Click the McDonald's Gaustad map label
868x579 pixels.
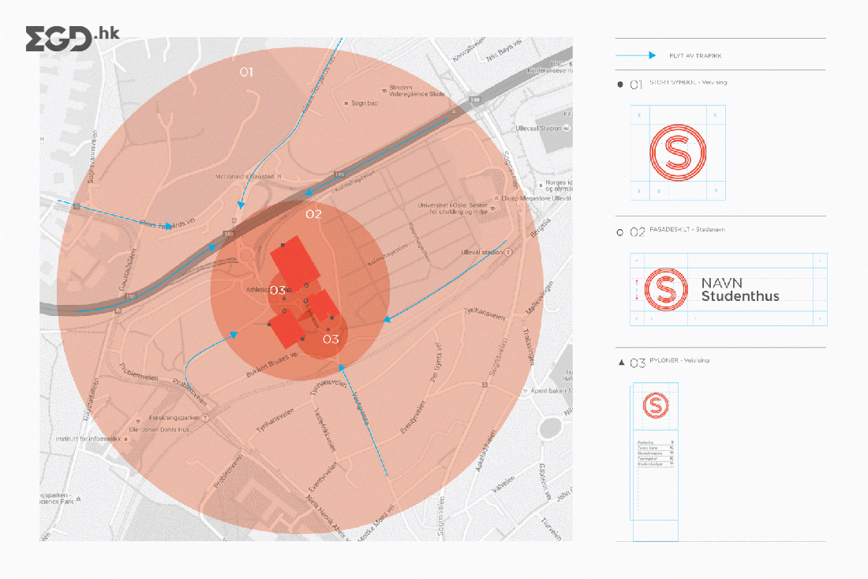(244, 177)
